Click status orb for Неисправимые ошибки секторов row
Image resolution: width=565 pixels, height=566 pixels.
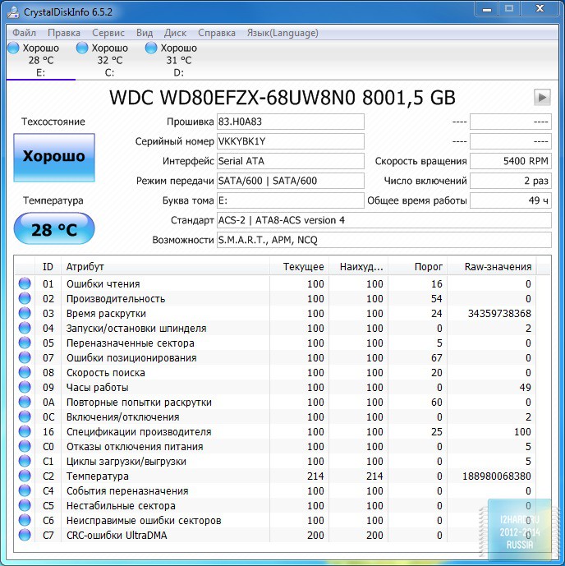coord(25,520)
